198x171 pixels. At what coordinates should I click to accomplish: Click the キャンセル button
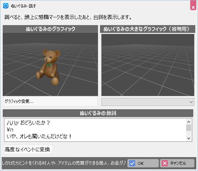click(177, 163)
